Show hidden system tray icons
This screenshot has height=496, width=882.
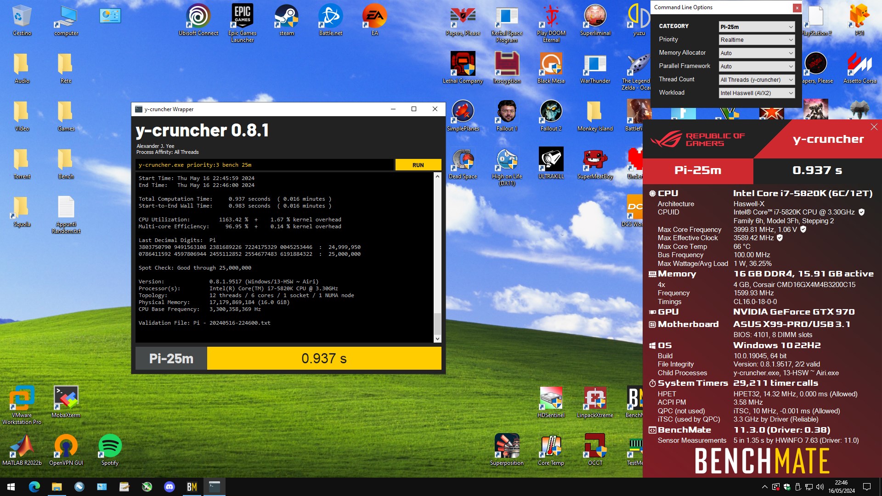tap(764, 487)
